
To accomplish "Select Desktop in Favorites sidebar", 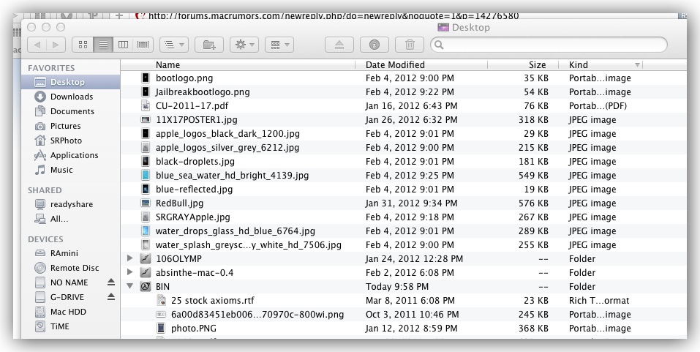I will coord(70,82).
